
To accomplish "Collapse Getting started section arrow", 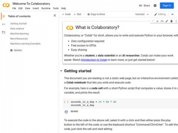I will tap(61, 71).
